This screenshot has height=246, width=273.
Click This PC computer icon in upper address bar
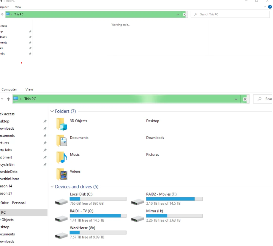click(x=8, y=14)
